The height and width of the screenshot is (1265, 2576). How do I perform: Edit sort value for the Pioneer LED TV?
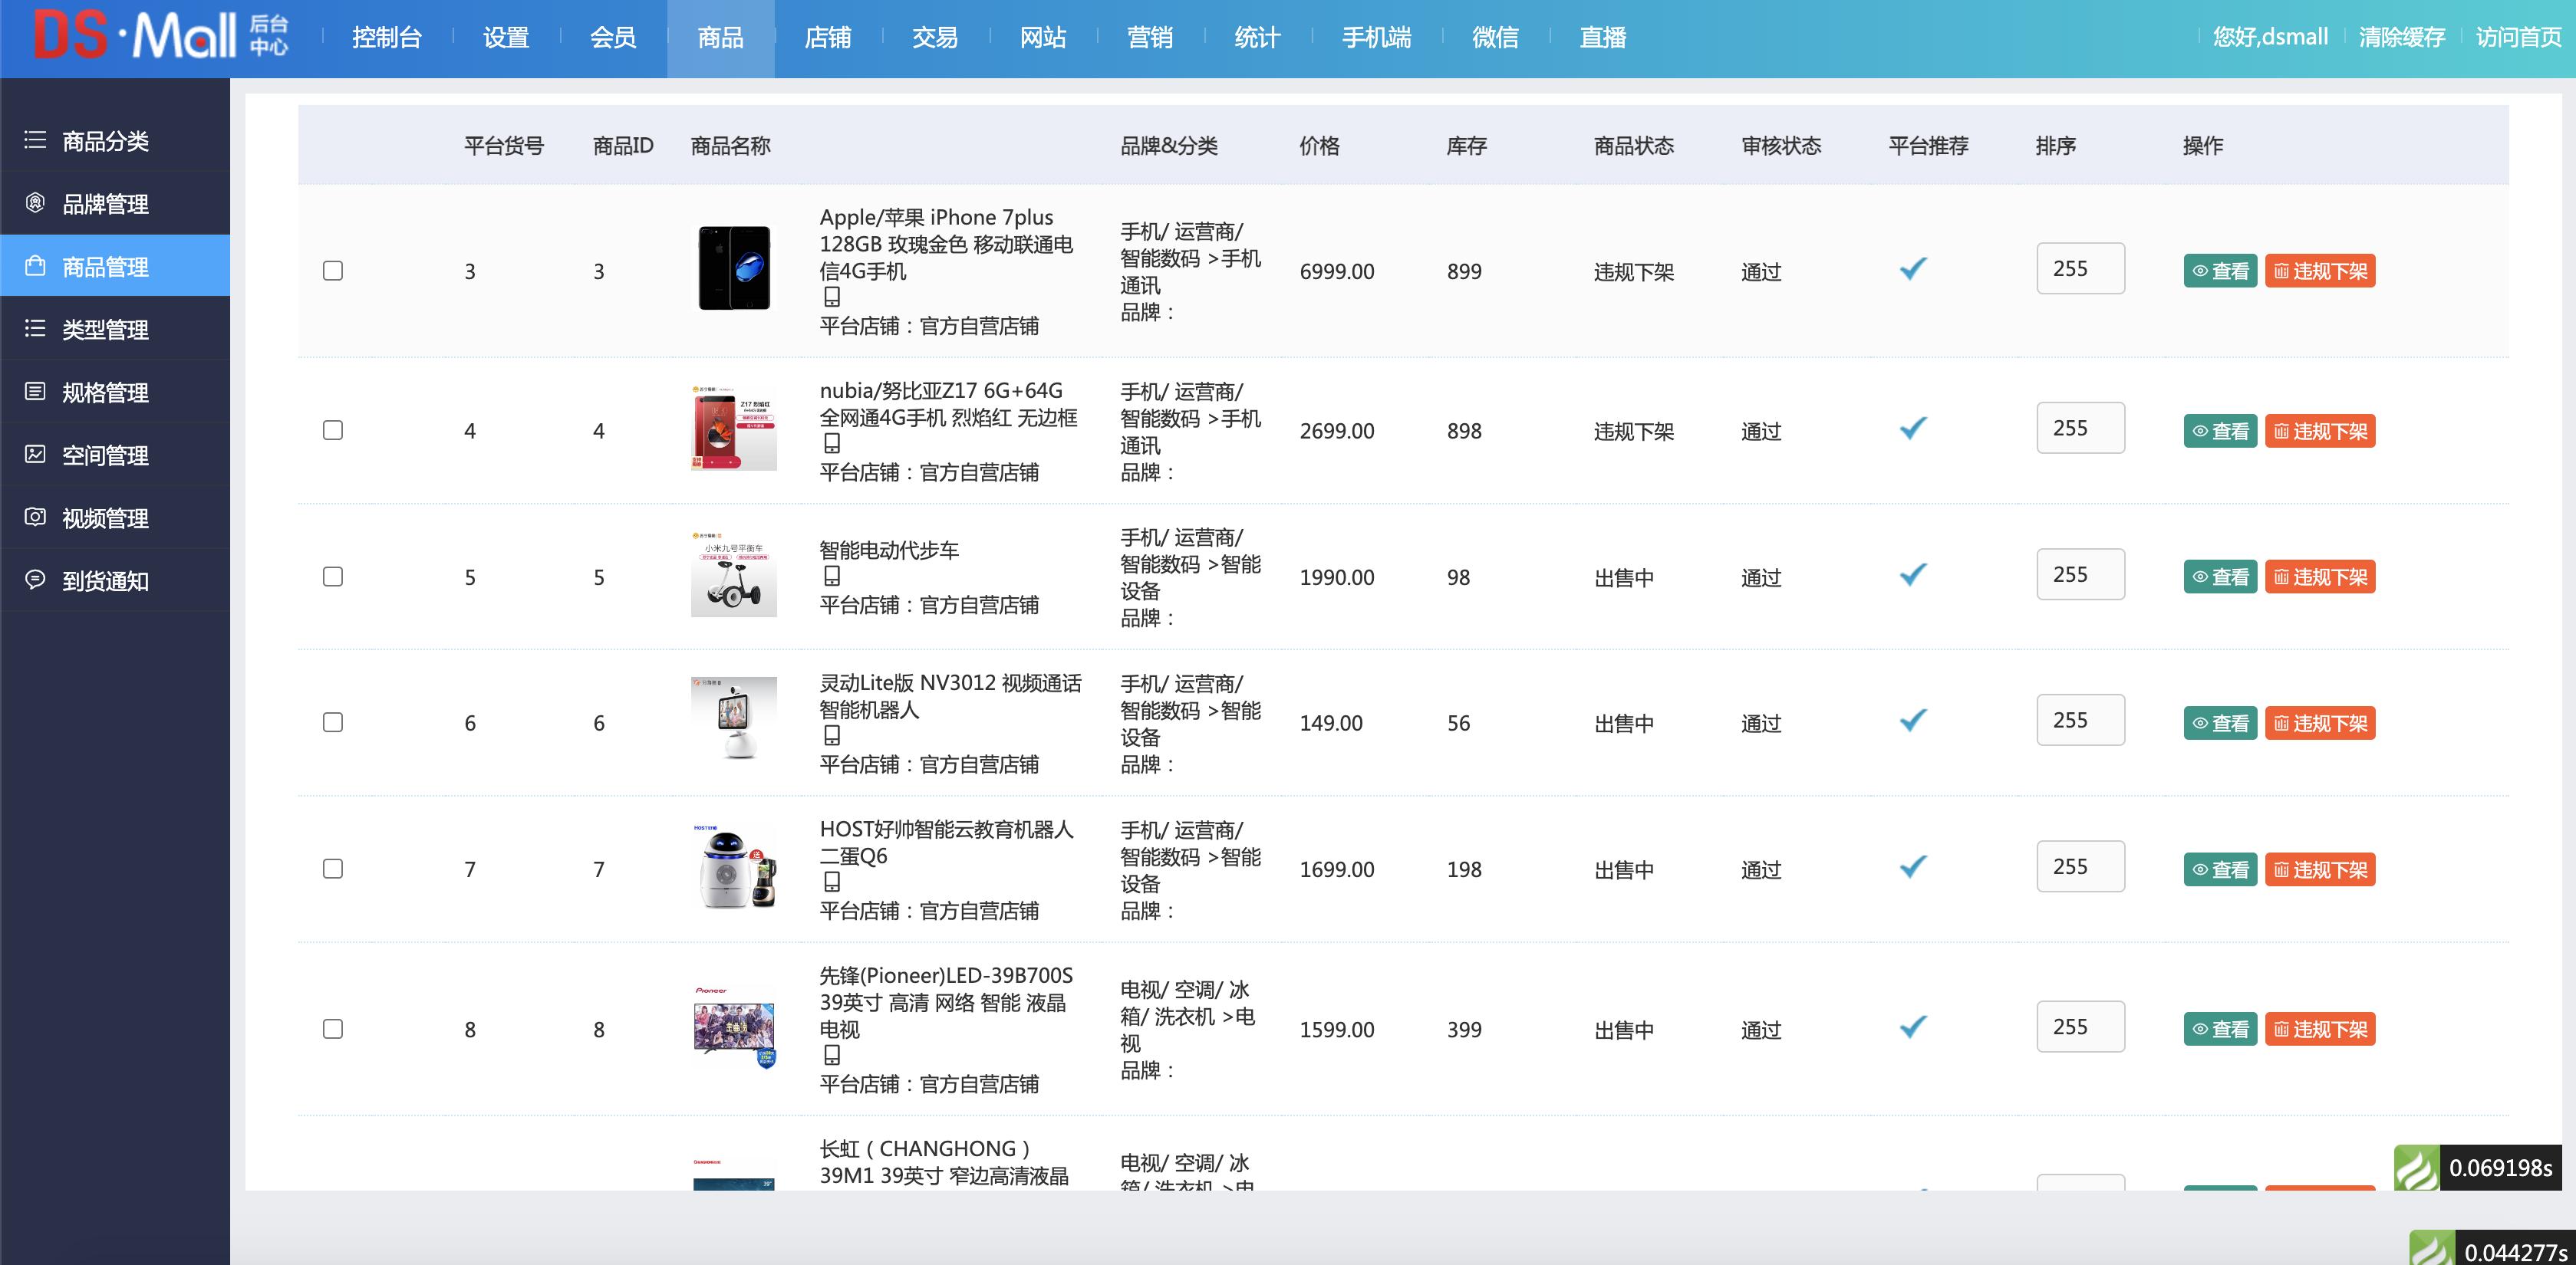tap(2080, 1027)
